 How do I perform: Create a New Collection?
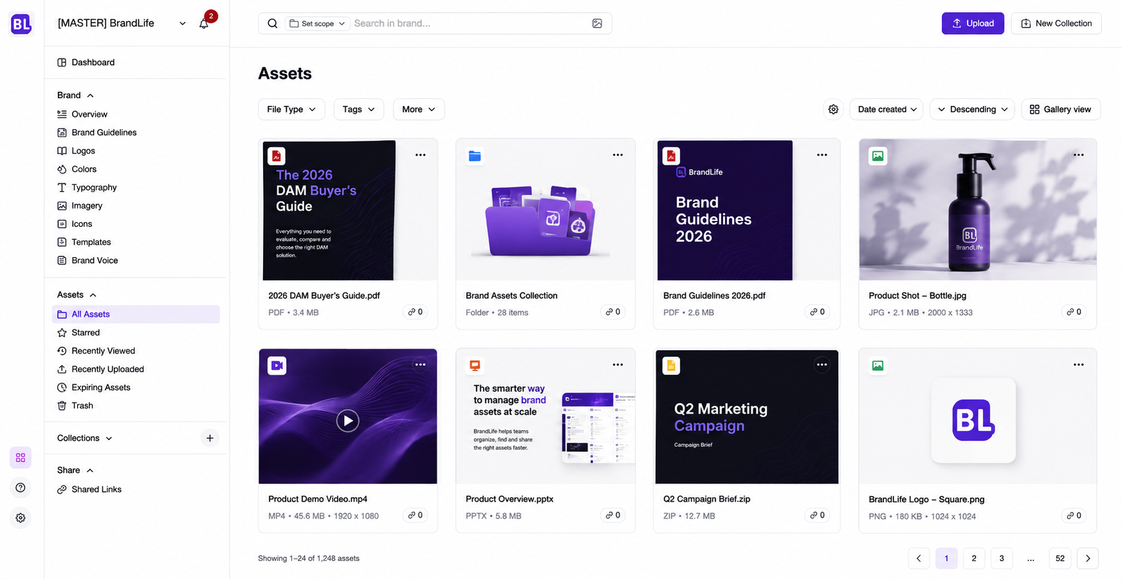[1056, 23]
